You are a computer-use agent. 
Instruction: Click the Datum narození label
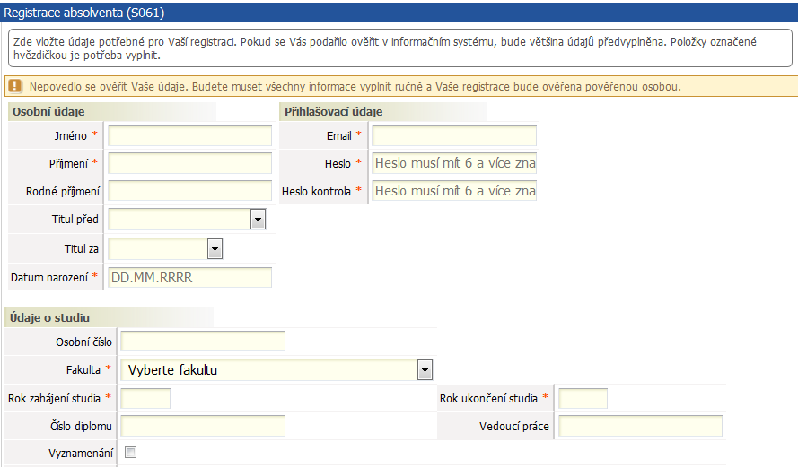click(49, 278)
